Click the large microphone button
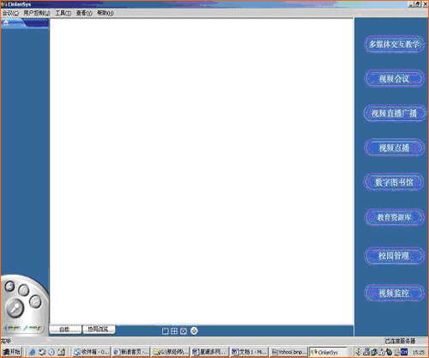The height and width of the screenshot is (358, 429). point(15,308)
